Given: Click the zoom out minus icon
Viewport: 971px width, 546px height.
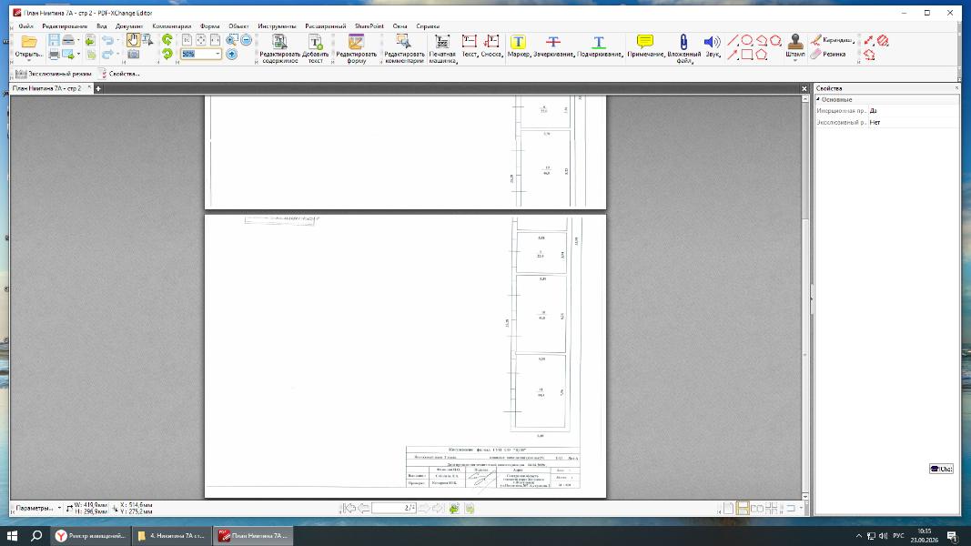Looking at the screenshot, I should tap(247, 40).
